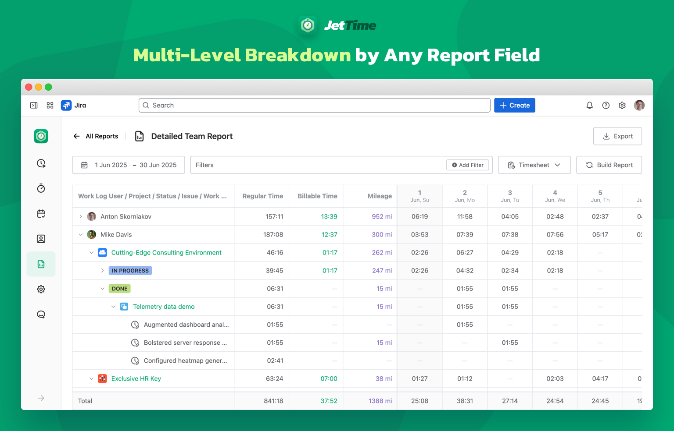Open the Cutting-Edge Consulting Environment project link
Image resolution: width=674 pixels, height=431 pixels.
[x=166, y=252]
